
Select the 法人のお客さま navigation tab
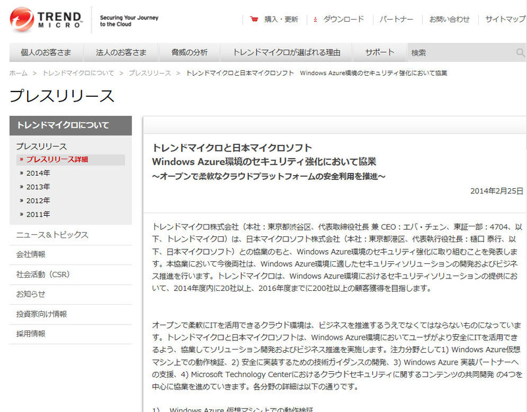121,53
